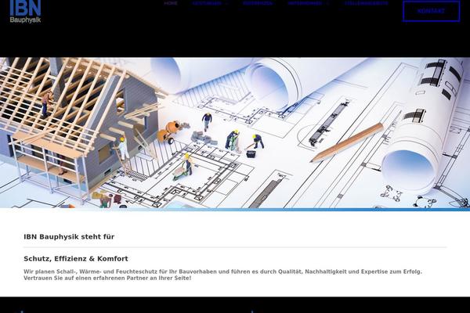This screenshot has width=470, height=313.
Task: Expand the Unternehmen dropdown arrow
Action: (x=327, y=3)
